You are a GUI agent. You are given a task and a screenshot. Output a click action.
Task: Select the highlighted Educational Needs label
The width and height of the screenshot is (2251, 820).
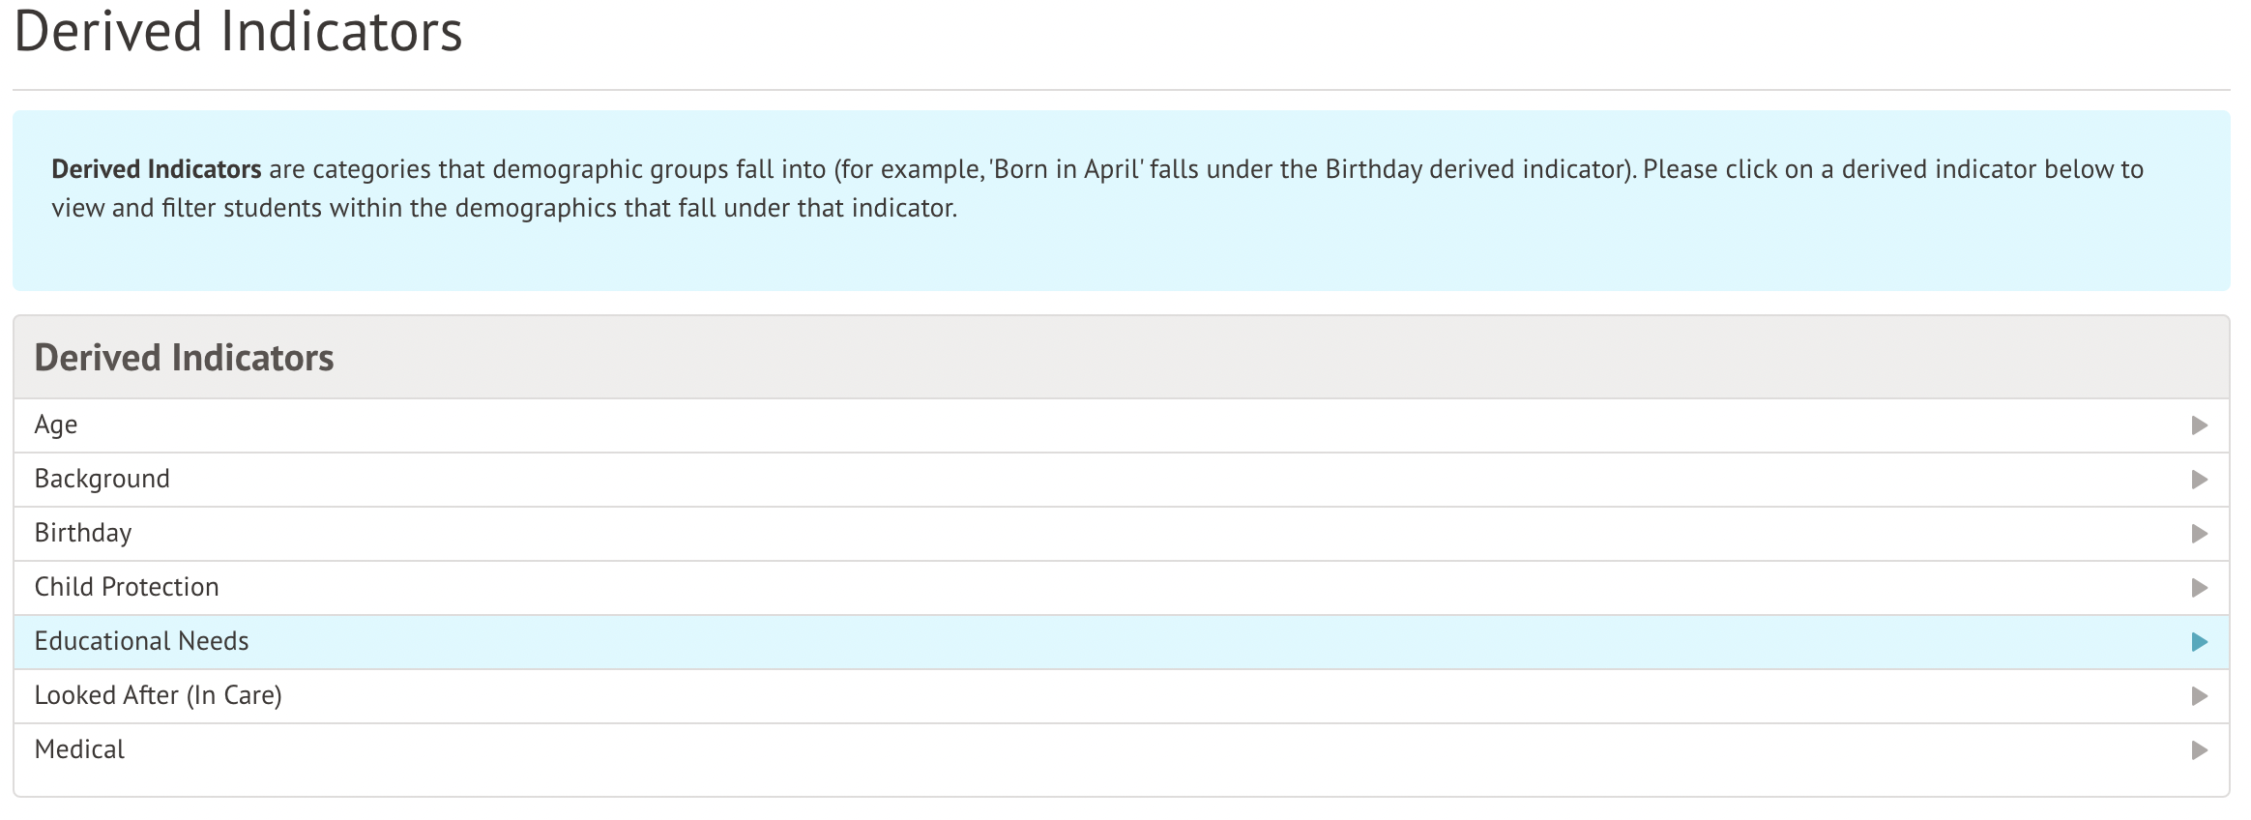[142, 642]
